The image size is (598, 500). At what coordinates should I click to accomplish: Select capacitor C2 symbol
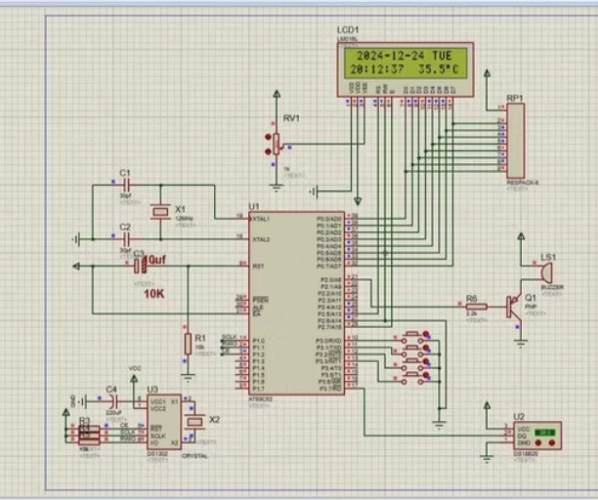[x=127, y=239]
